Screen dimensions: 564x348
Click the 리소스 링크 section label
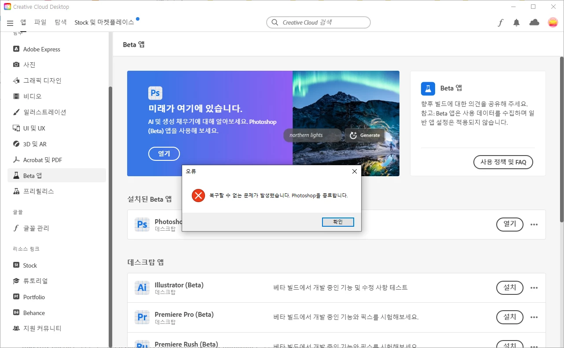[26, 249]
